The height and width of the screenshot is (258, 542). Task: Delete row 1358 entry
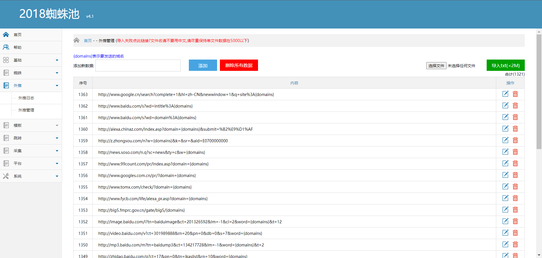[x=515, y=152]
